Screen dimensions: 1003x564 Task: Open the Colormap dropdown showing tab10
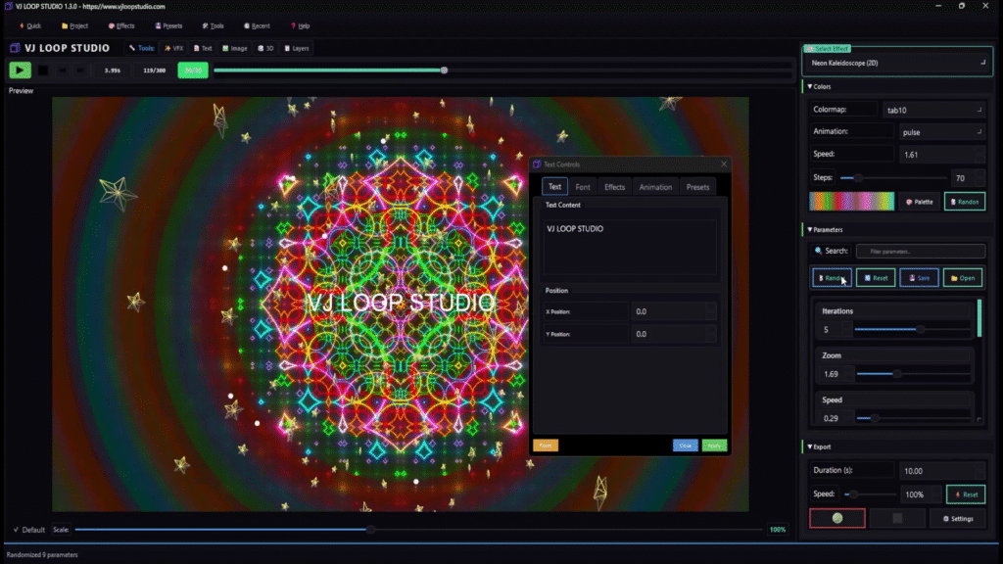[933, 111]
